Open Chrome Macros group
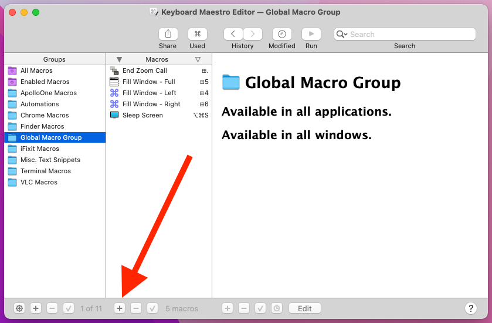Image resolution: width=492 pixels, height=323 pixels. [x=55, y=115]
